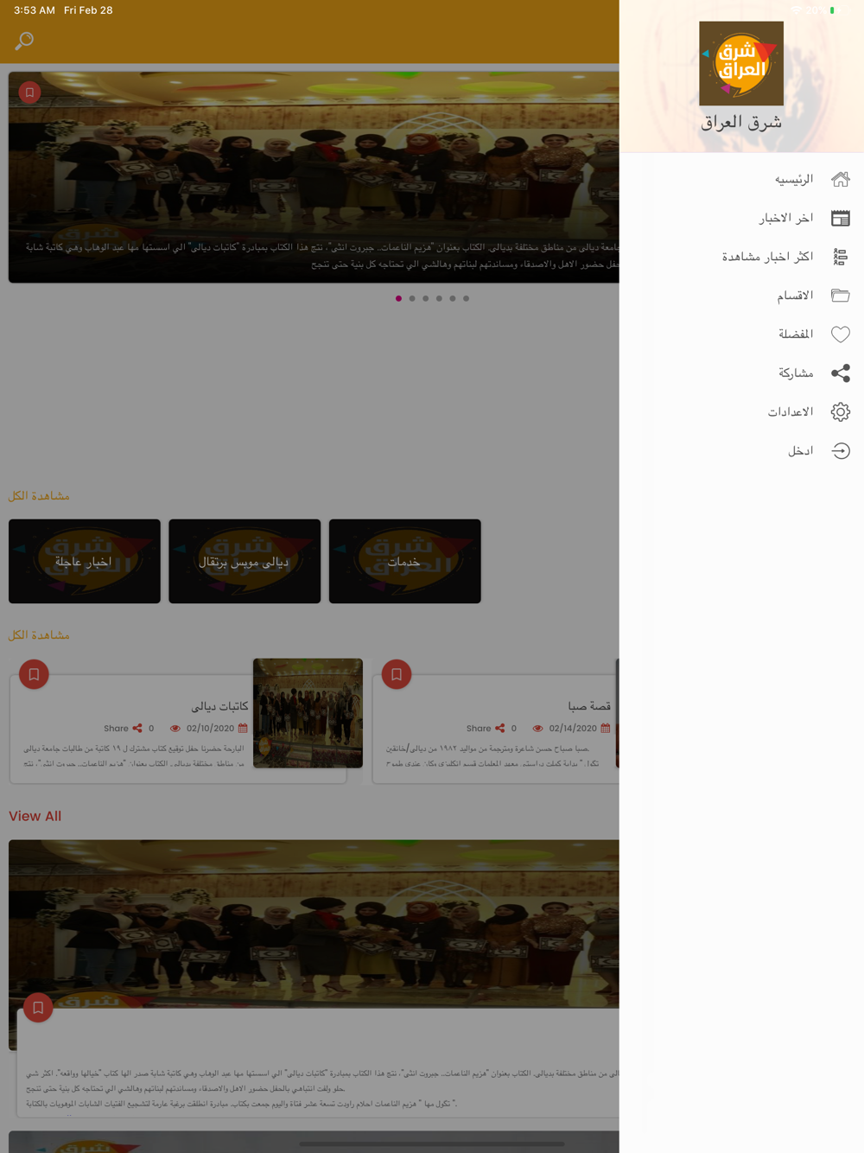Click the news icon beside اخر الاخبار
The width and height of the screenshot is (864, 1153).
[841, 218]
